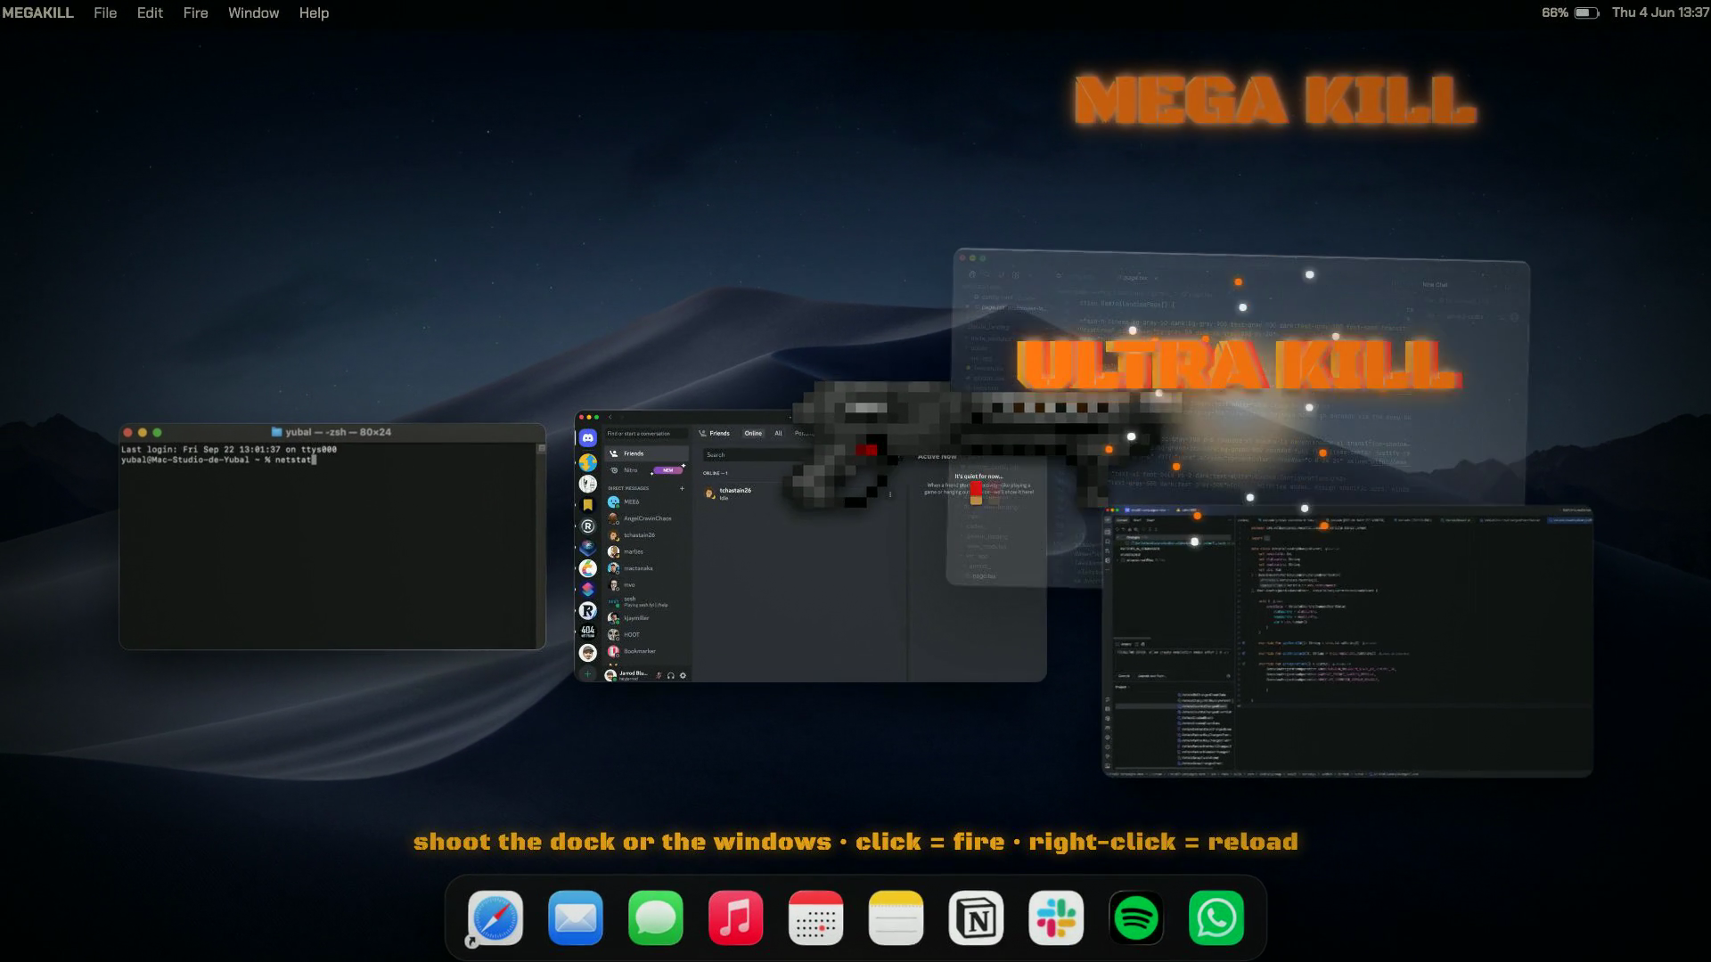Open Notion dock icon
Screen dimensions: 1711x962
coord(976,917)
